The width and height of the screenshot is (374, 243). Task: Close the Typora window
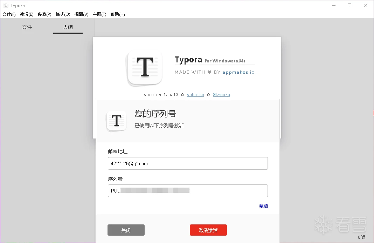click(x=365, y=5)
